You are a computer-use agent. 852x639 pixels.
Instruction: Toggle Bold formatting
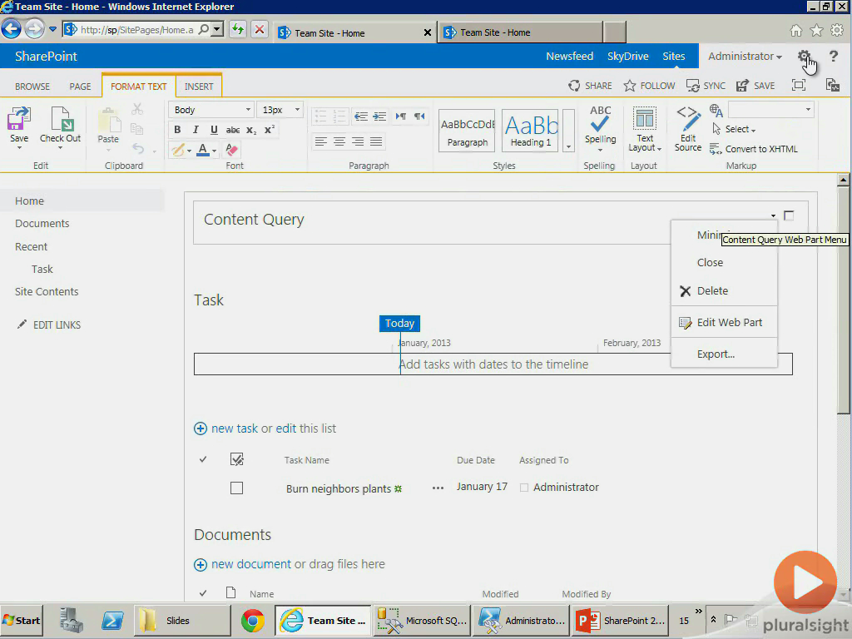pos(177,129)
